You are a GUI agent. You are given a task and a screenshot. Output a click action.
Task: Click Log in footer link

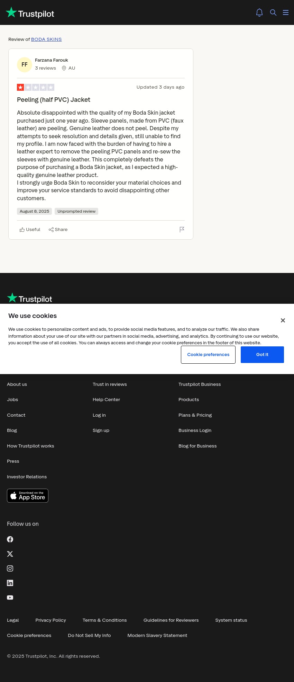[99, 415]
